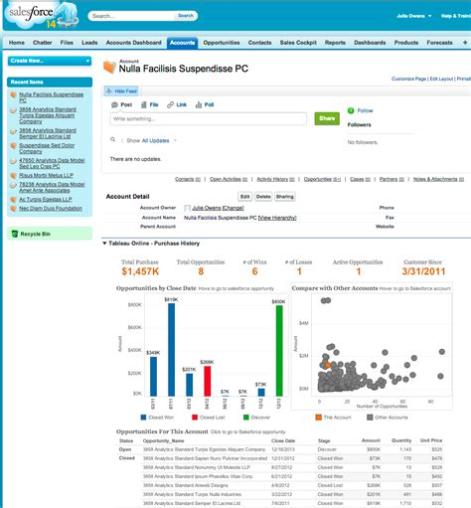Click the View Hierarchy link

[x=277, y=218]
